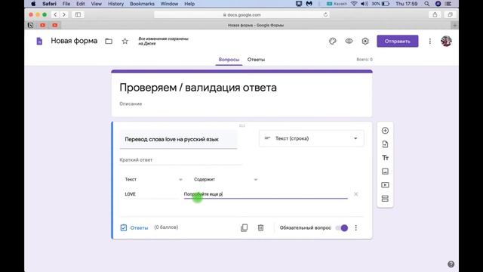This screenshot has width=483, height=272.
Task: Open the Google account avatar
Action: tap(446, 41)
